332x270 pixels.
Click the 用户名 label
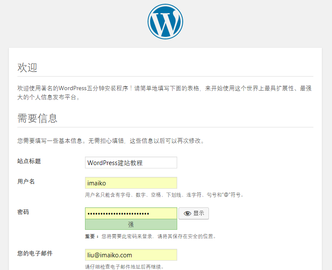(26, 182)
